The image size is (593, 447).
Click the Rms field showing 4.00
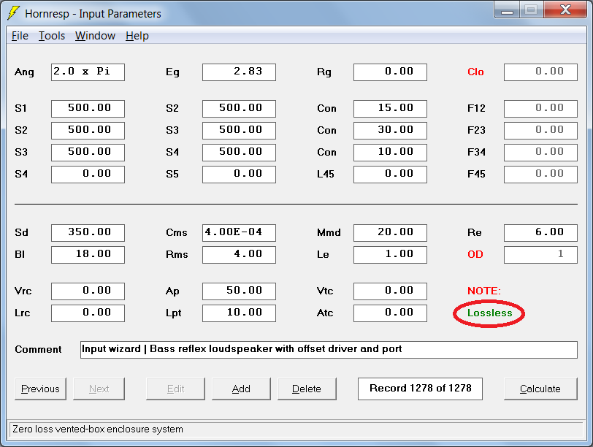point(239,255)
